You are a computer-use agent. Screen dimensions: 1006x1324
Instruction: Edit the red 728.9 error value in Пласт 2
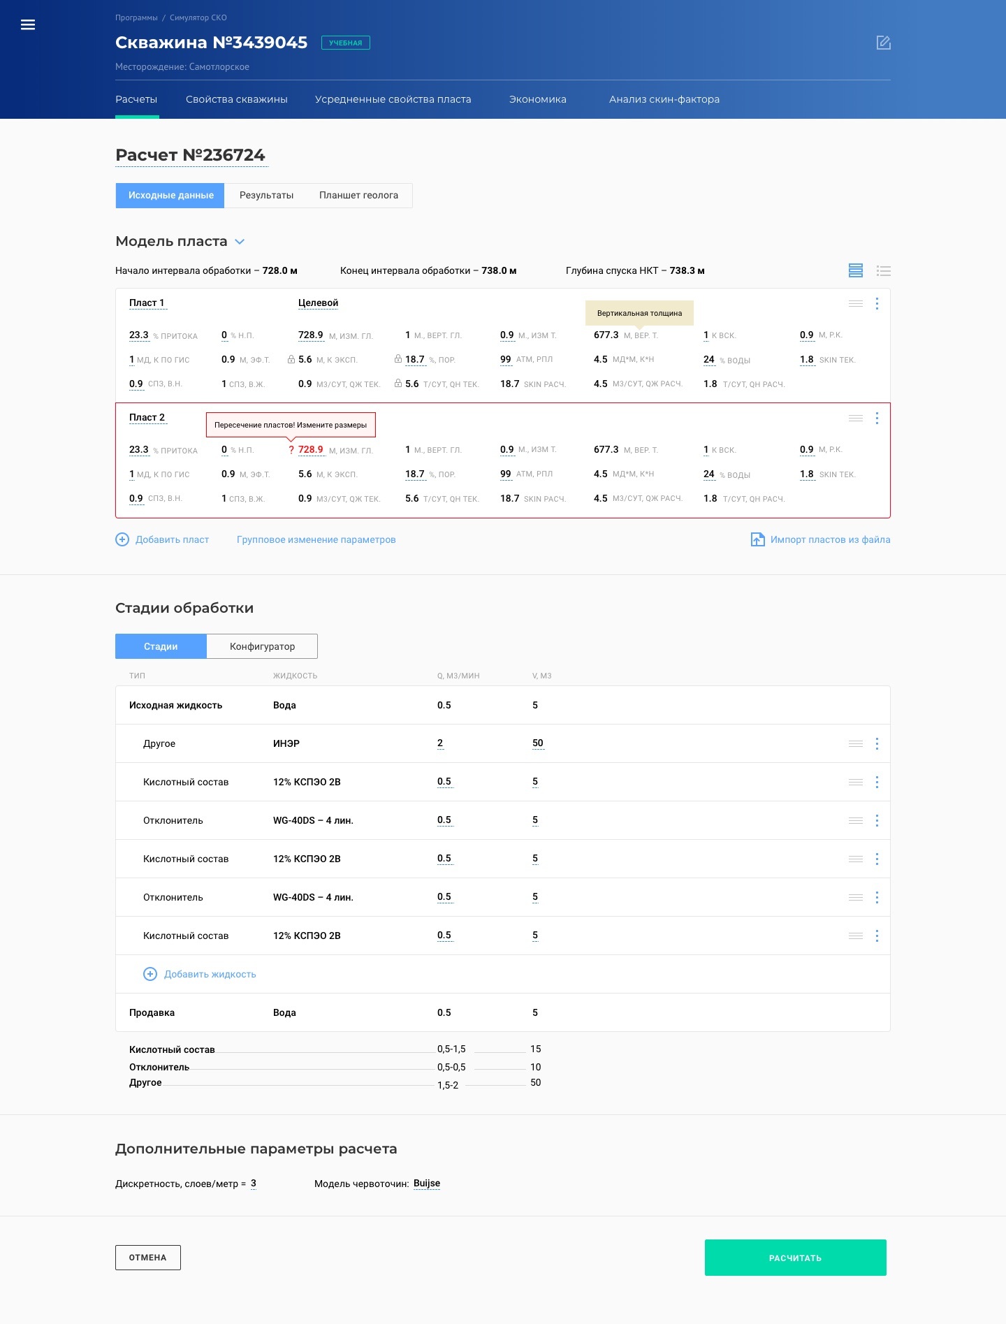pyautogui.click(x=311, y=449)
